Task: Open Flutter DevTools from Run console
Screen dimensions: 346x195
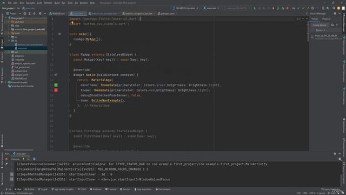Action: click(34, 159)
